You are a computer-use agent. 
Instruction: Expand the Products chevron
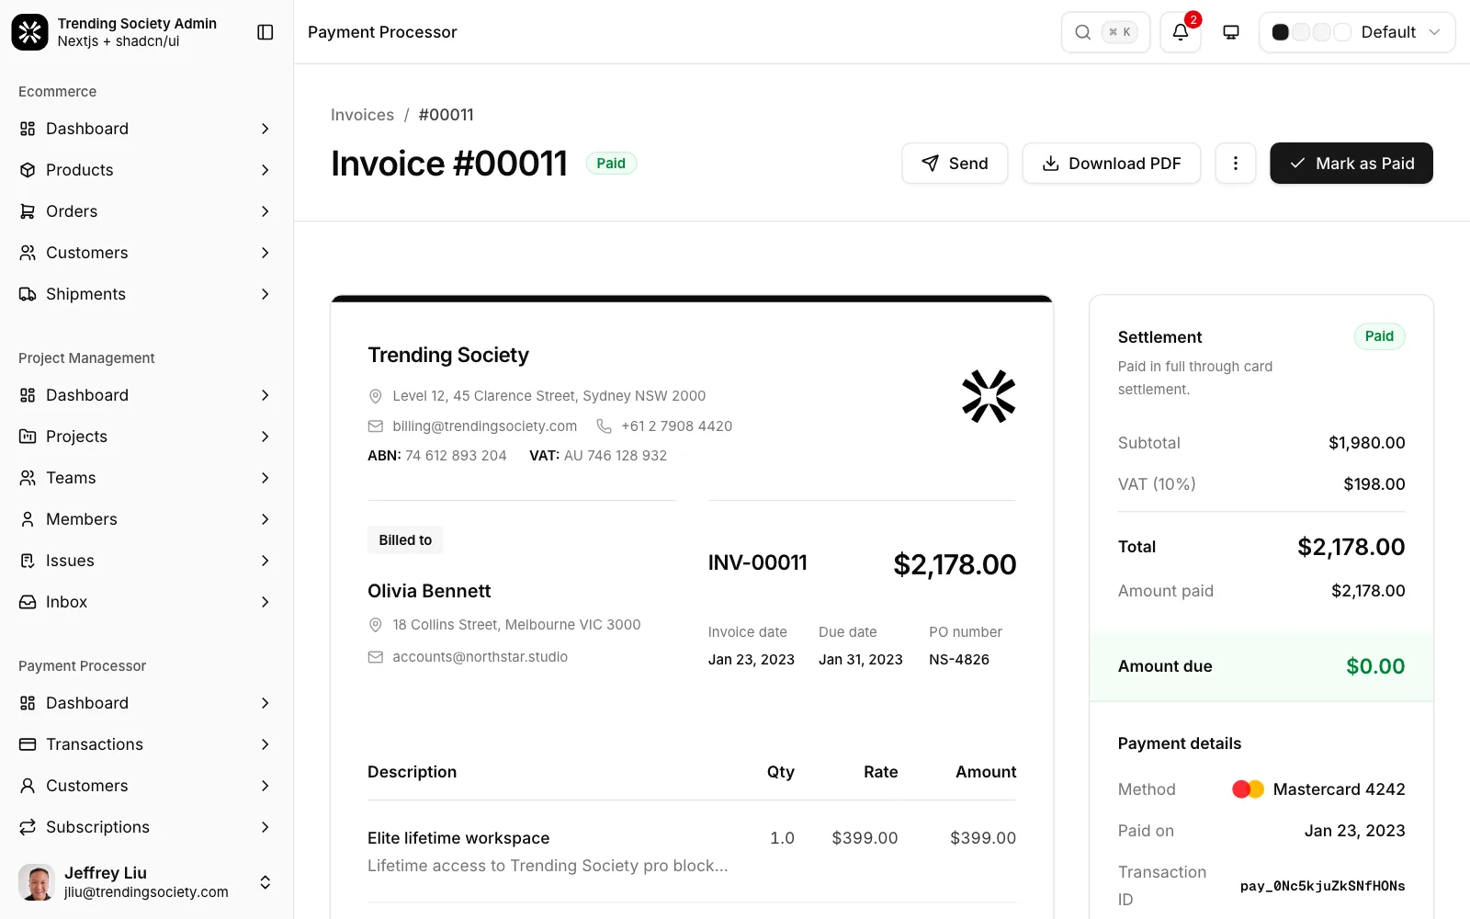(x=265, y=170)
